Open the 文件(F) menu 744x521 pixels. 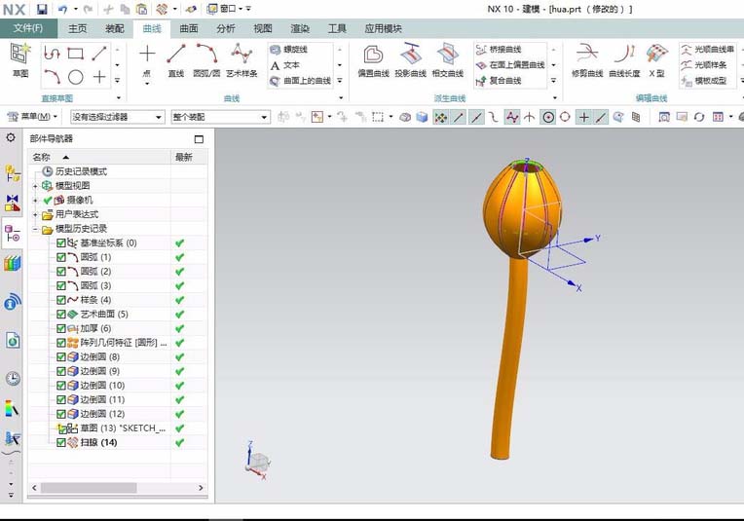point(28,28)
